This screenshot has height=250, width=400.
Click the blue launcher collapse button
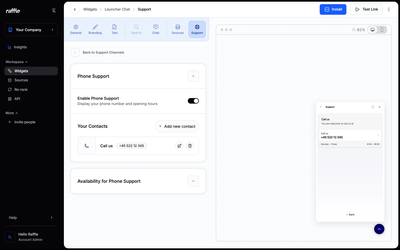tap(379, 229)
